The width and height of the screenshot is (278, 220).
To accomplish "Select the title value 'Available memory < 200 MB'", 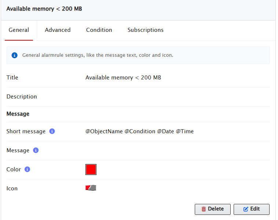I will pyautogui.click(x=123, y=78).
